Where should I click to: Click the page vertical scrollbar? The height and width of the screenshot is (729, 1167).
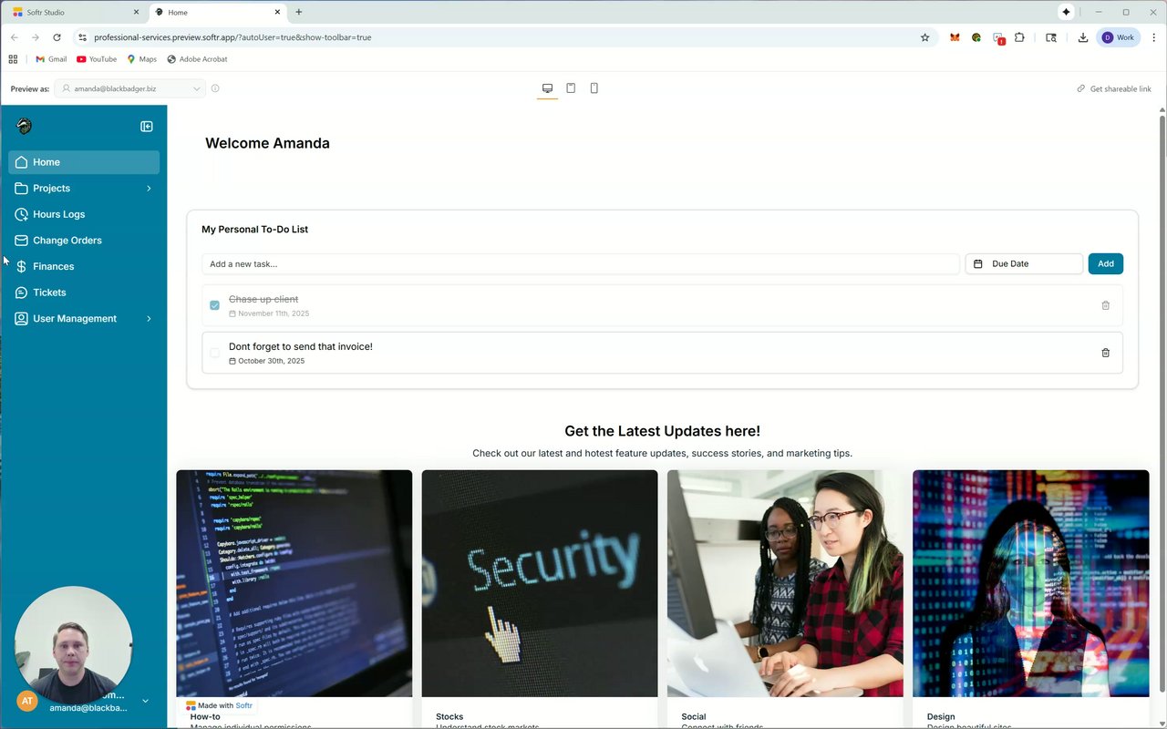point(1162,401)
